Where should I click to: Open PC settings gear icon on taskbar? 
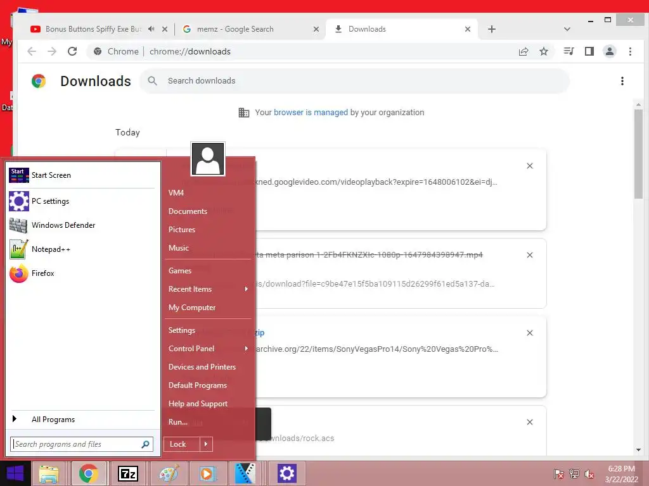point(286,473)
